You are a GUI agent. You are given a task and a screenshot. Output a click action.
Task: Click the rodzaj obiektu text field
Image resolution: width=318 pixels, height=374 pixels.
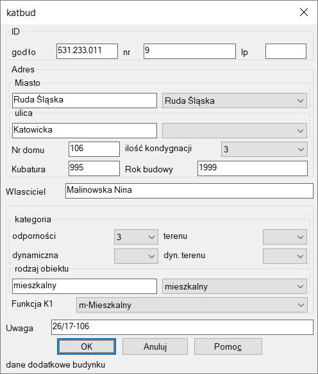[x=85, y=286]
